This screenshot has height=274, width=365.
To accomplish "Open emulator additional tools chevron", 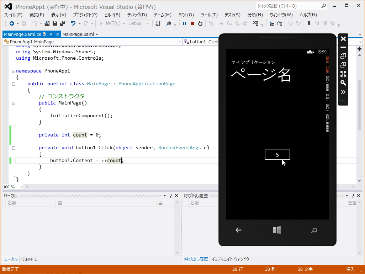I will click(343, 92).
